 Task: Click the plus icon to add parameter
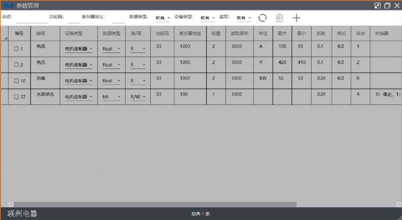(296, 18)
